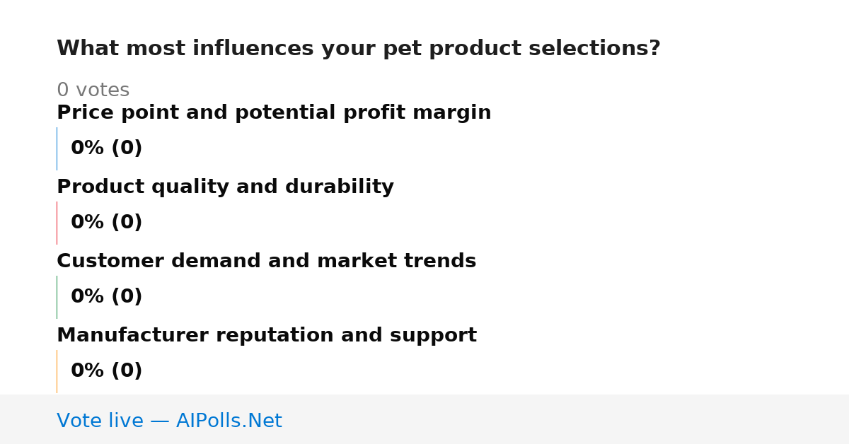Image resolution: width=849 pixels, height=444 pixels.
Task: Click the blue result bar marker
Action: click(x=57, y=148)
